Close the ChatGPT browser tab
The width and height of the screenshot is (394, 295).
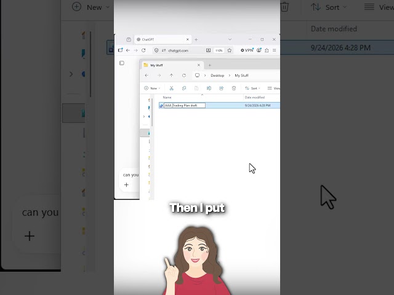tap(187, 39)
